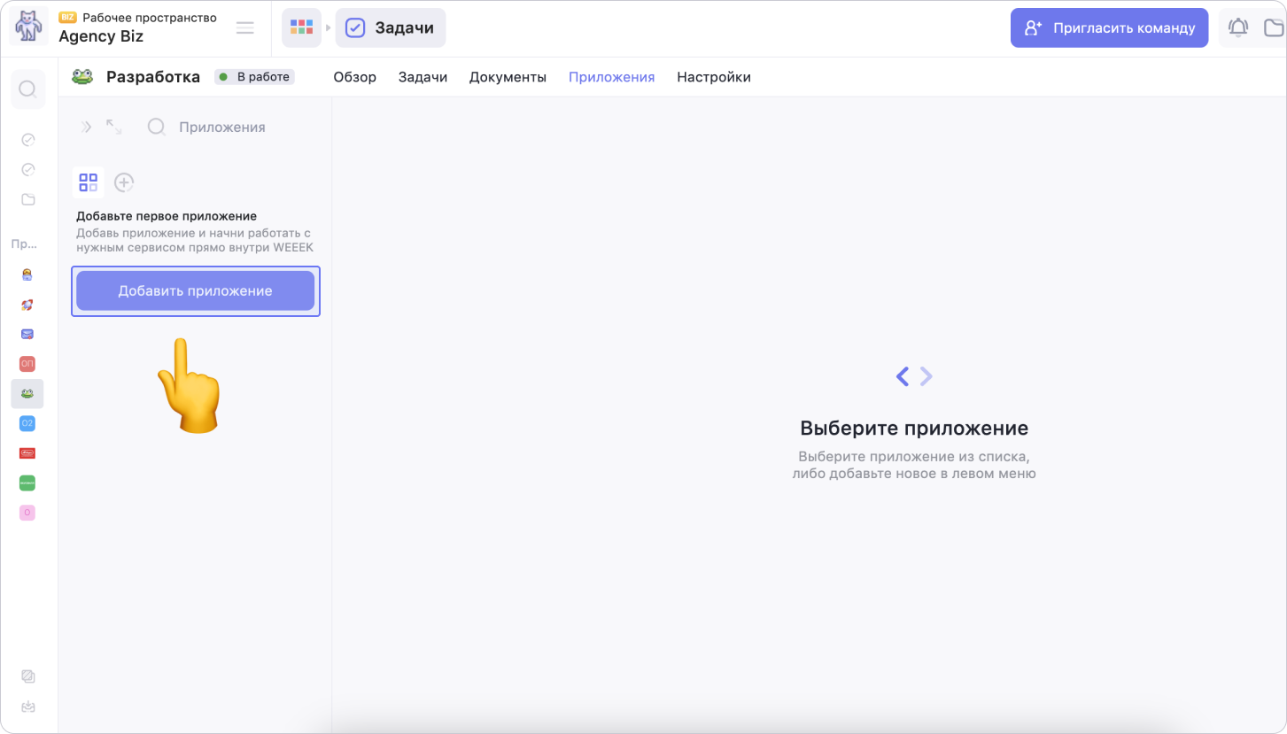Click the 'Добавить приложение' button

click(x=195, y=291)
